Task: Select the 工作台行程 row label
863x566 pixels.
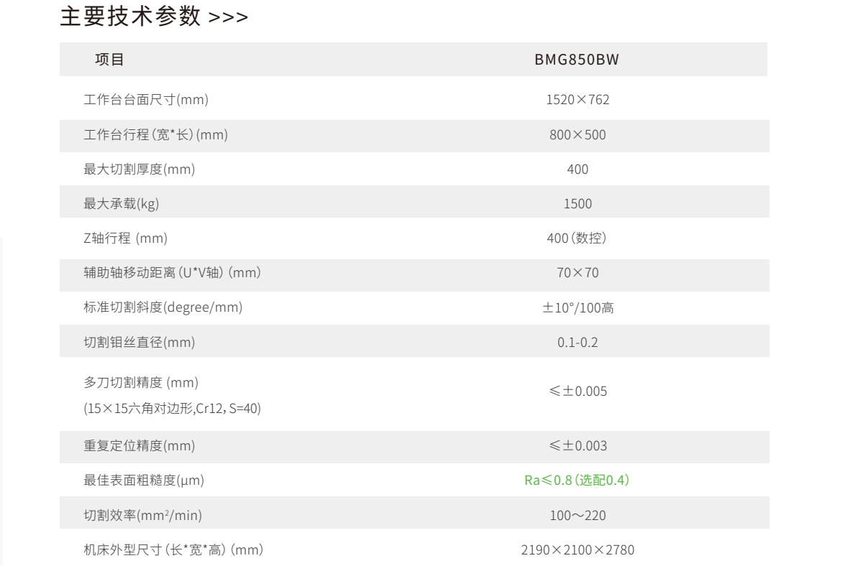Action: 156,134
